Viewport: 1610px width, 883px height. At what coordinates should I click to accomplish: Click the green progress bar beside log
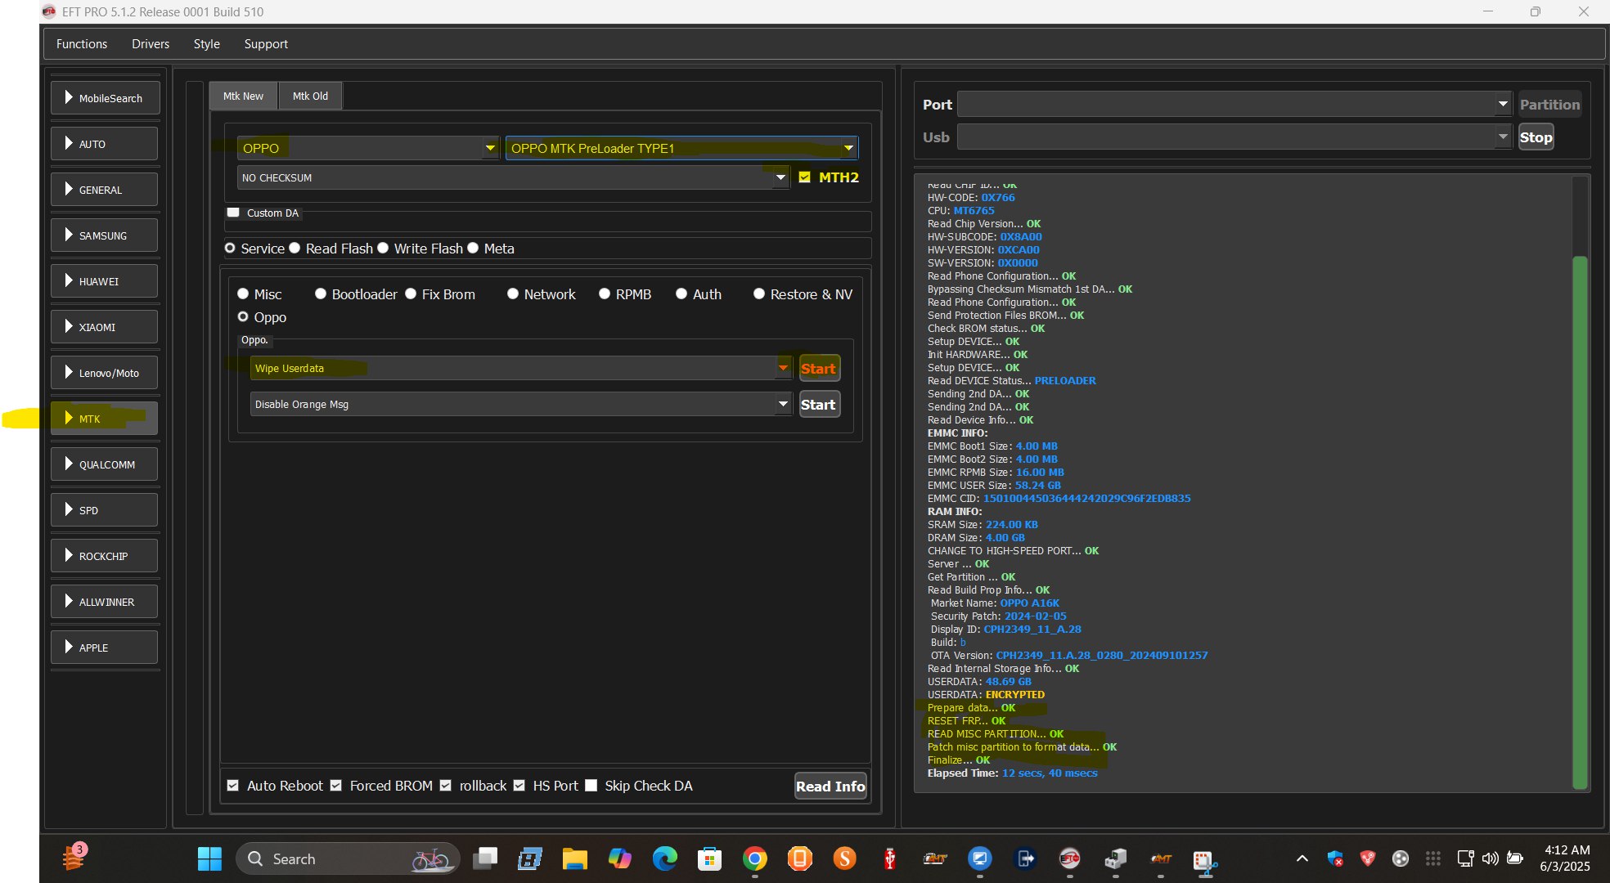1580,522
